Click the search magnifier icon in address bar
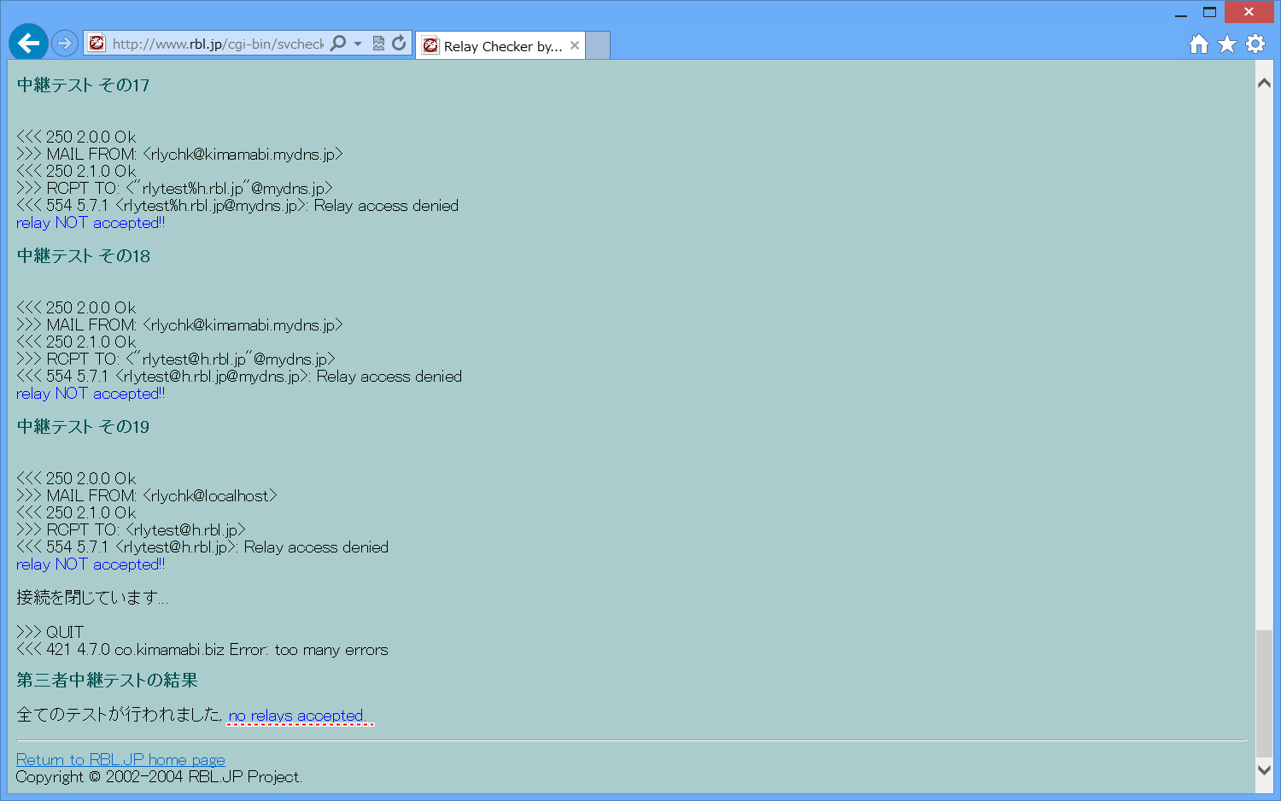The width and height of the screenshot is (1281, 801). tap(338, 44)
